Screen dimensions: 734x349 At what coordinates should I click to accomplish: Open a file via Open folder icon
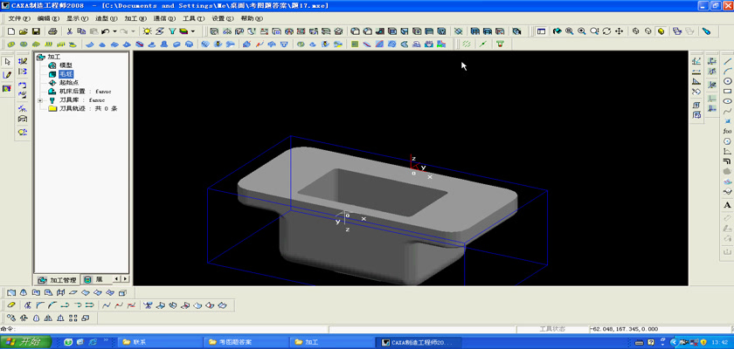(24, 31)
